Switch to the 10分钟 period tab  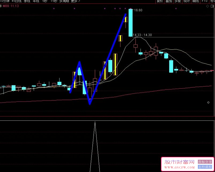(x=5, y=1)
